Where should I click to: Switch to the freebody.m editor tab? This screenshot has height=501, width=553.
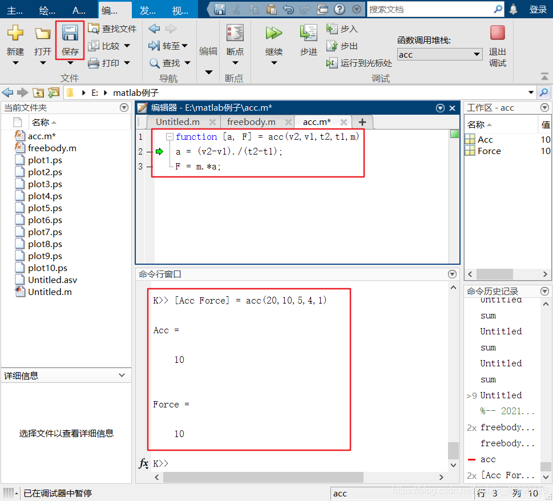click(x=251, y=122)
